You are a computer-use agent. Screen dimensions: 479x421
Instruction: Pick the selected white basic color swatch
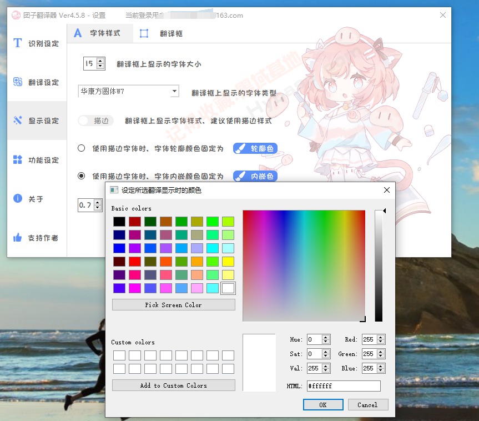[x=228, y=288]
